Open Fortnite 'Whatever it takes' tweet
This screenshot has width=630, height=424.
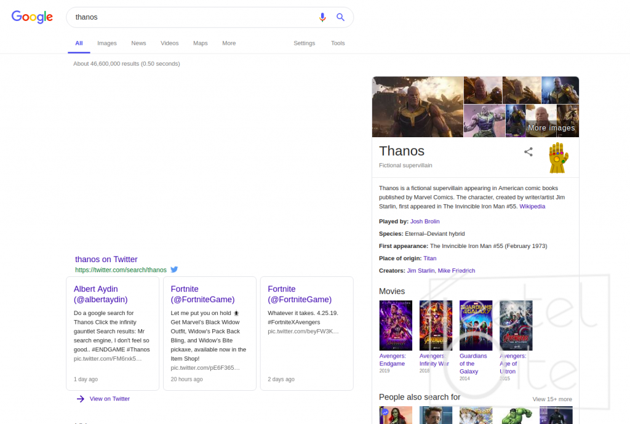coord(307,333)
